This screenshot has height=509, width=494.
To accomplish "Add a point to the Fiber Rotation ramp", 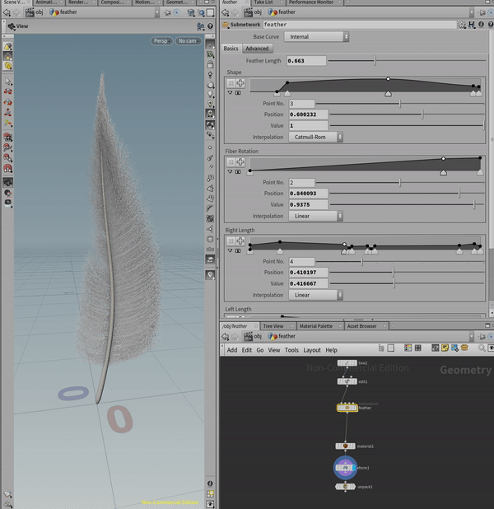I will (x=240, y=162).
